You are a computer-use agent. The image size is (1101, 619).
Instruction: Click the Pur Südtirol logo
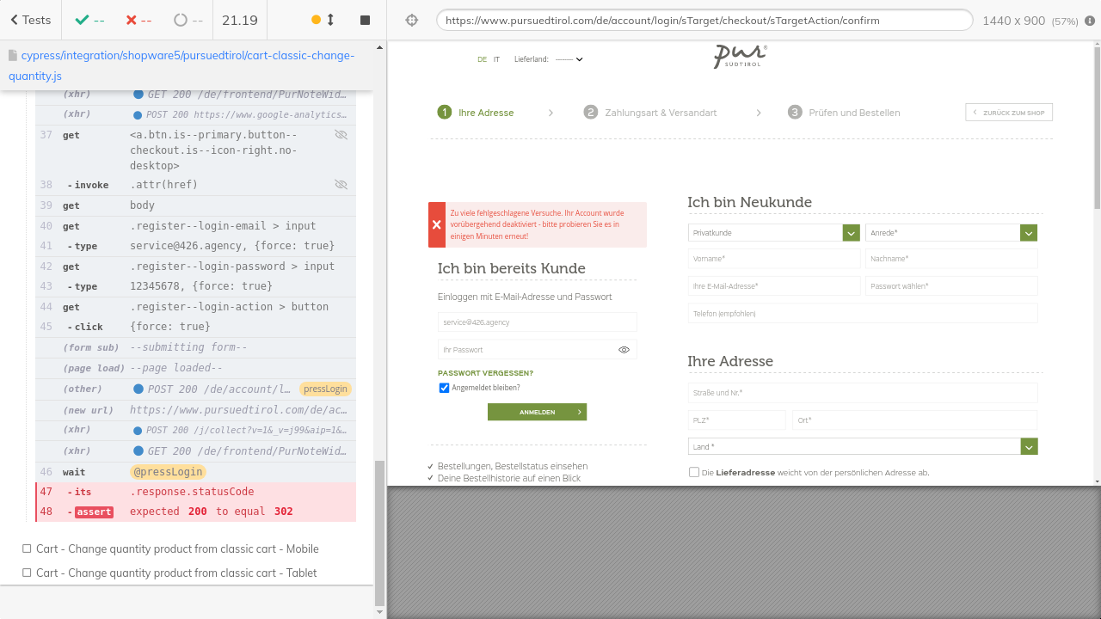[x=740, y=57]
